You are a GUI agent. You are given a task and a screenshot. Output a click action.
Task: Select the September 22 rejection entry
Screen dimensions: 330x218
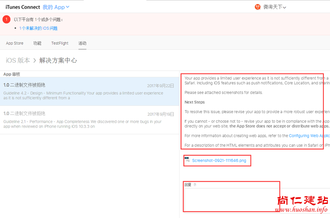click(x=89, y=91)
